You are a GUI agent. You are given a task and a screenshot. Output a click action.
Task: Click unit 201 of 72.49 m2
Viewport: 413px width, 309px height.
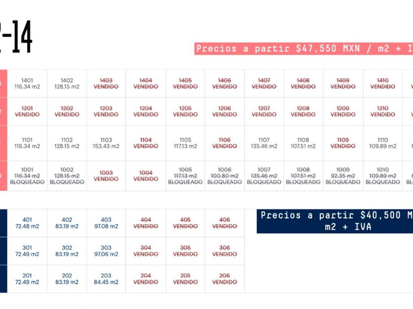coord(27,279)
